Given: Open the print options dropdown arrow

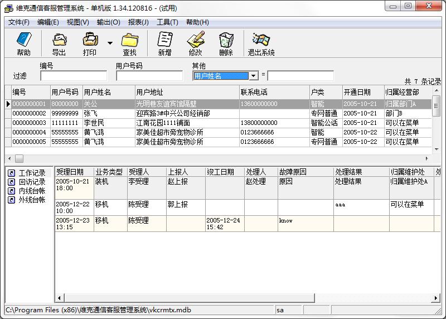Looking at the screenshot, I should (110, 43).
